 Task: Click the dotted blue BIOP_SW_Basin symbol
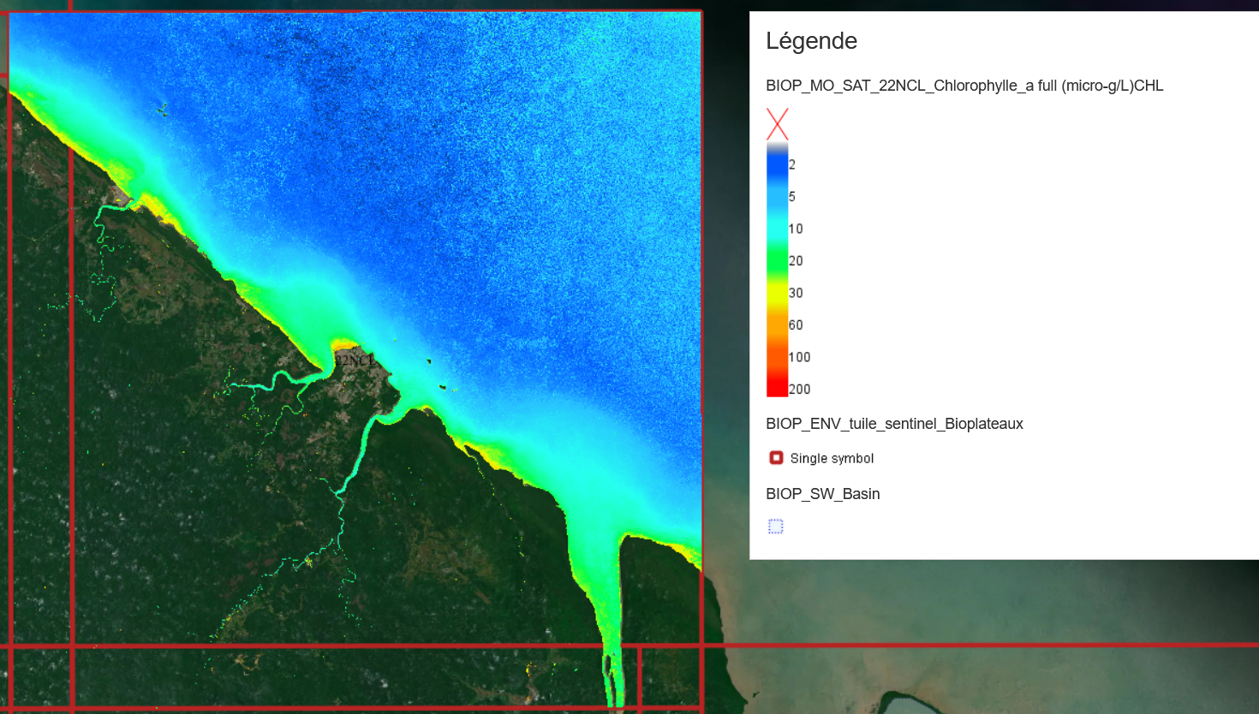coord(776,527)
